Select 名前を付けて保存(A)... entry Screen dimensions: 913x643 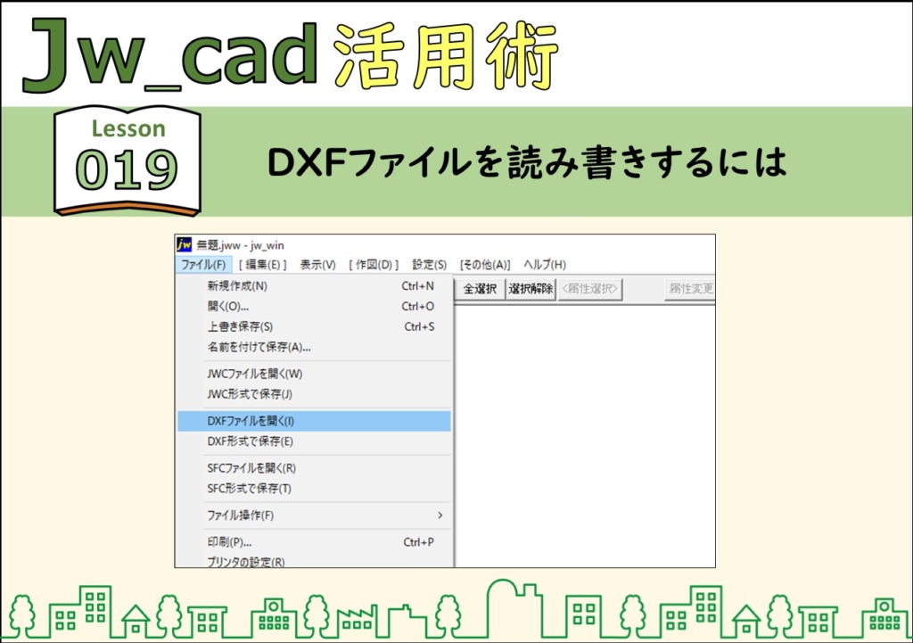point(315,347)
